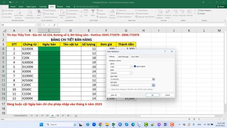
Task: Switch to the Page Layout ribbon tab
Action: pos(31,7)
